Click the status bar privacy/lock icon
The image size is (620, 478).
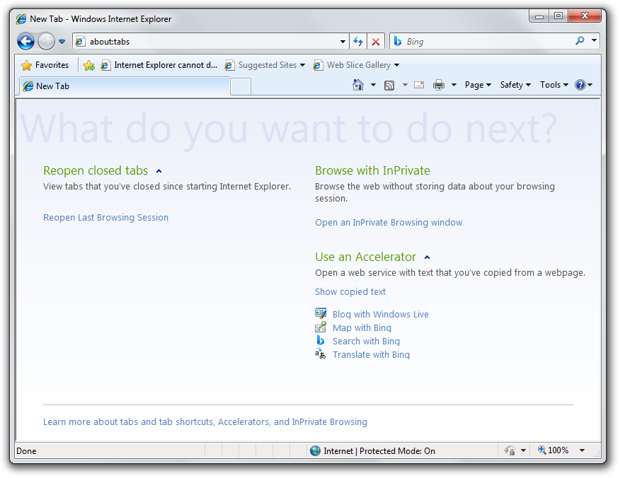click(510, 450)
